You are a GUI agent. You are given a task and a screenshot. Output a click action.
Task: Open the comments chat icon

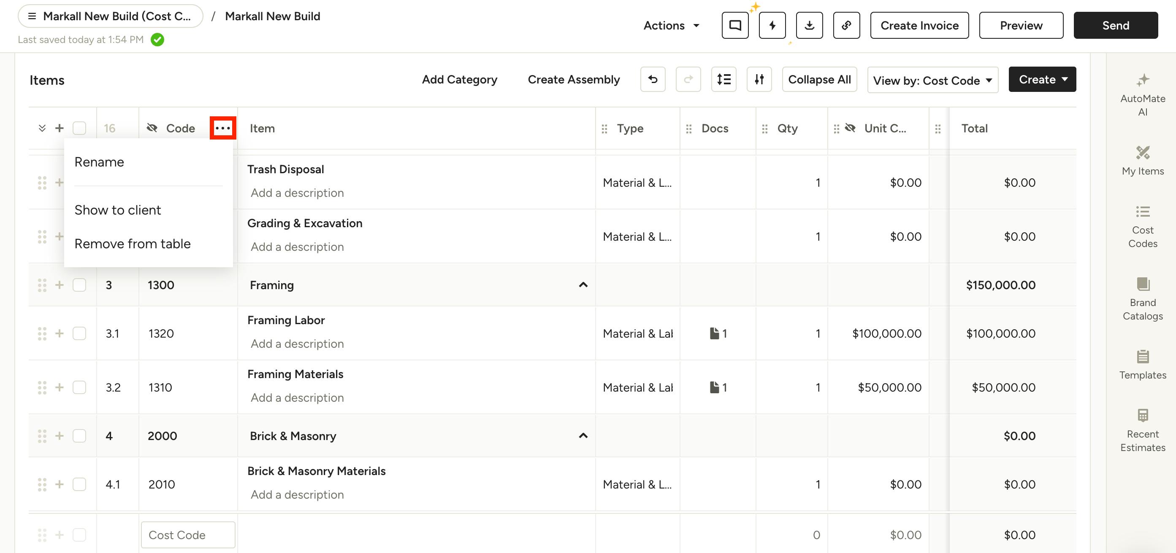pyautogui.click(x=735, y=26)
